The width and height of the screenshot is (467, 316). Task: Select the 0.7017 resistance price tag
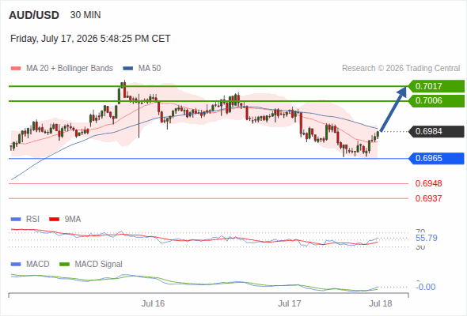tap(436, 86)
